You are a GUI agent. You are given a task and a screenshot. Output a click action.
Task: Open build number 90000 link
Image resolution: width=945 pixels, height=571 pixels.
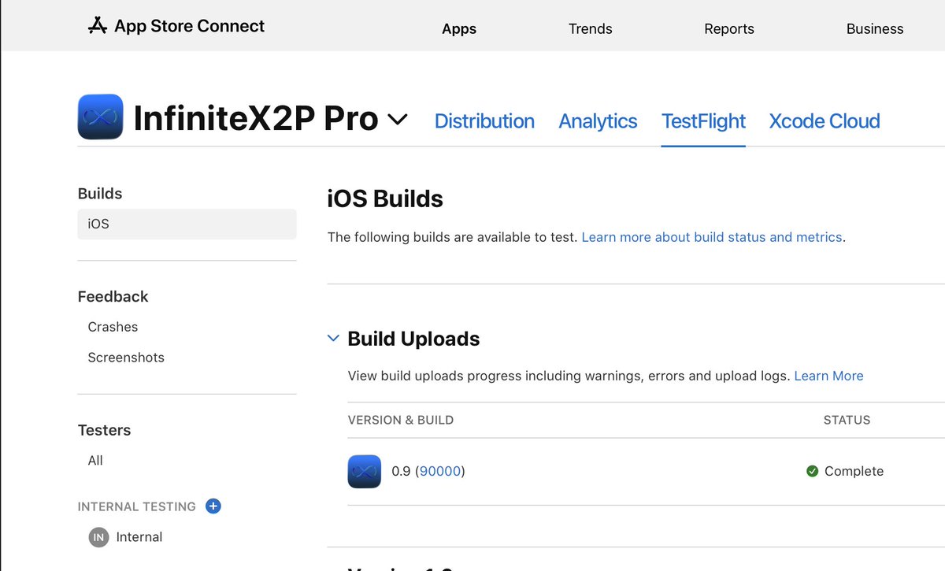point(440,471)
